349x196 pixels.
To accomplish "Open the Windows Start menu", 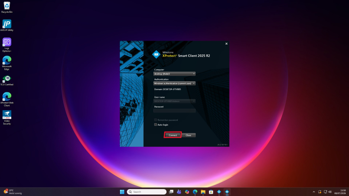I will [122, 192].
